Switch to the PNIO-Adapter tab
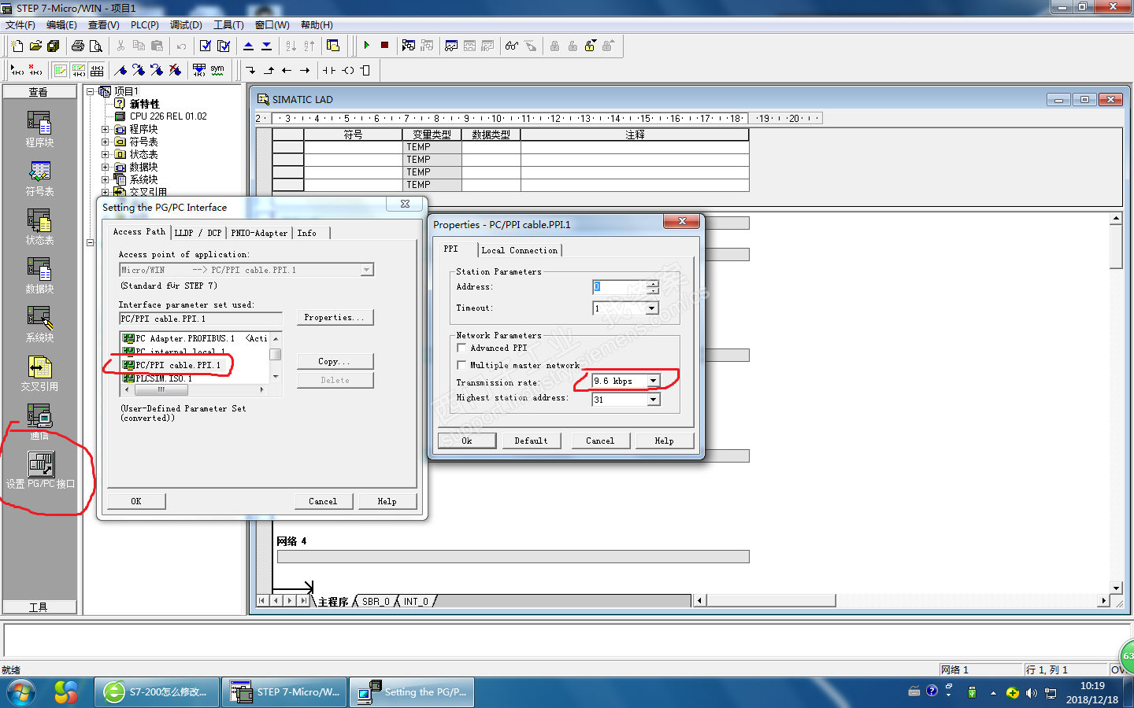Screen dimensions: 1134x708 (259, 233)
